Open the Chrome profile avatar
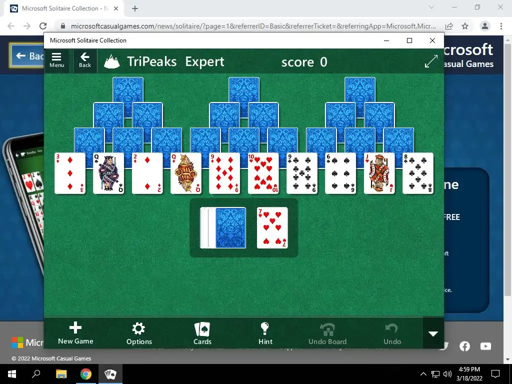 pos(485,26)
